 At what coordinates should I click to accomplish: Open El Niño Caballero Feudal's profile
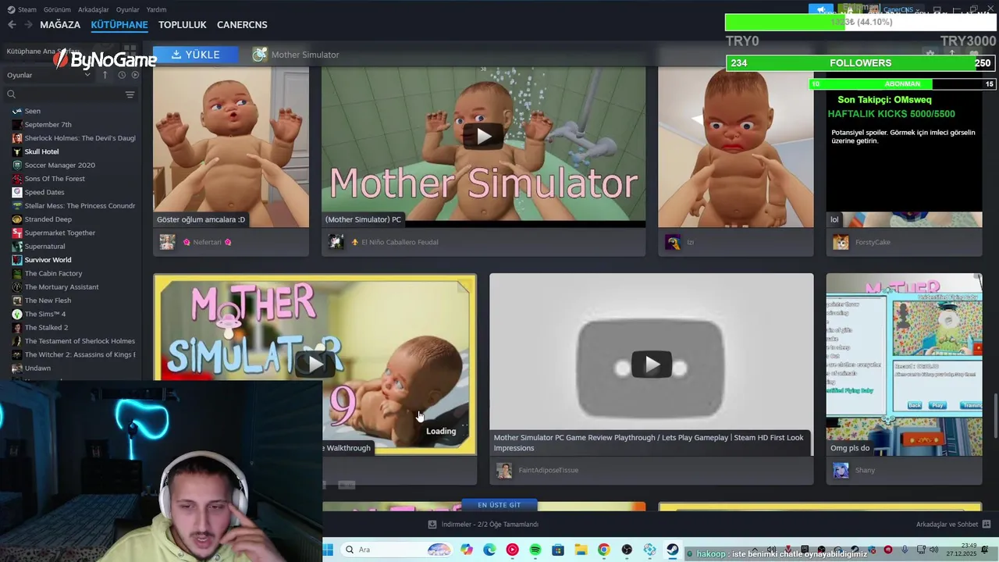(x=400, y=242)
